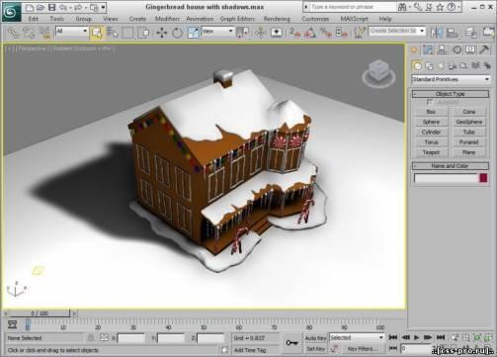
Task: Toggle the Spinner Snap button
Action: pyautogui.click(x=342, y=33)
